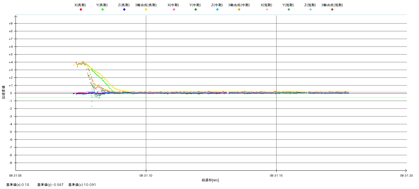Click the 09:31:15 time axis label
This screenshot has width=419, height=189.
276,175
